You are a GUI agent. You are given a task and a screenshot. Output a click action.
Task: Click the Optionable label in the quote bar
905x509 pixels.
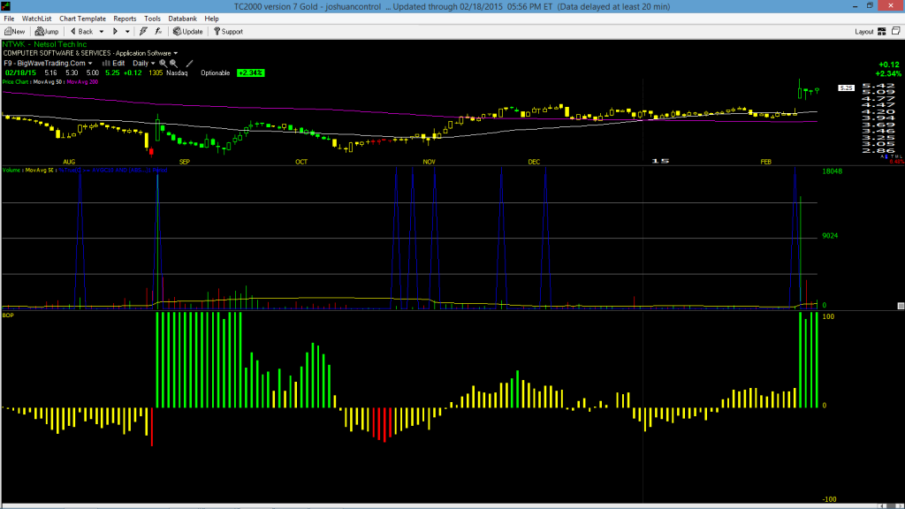[216, 73]
